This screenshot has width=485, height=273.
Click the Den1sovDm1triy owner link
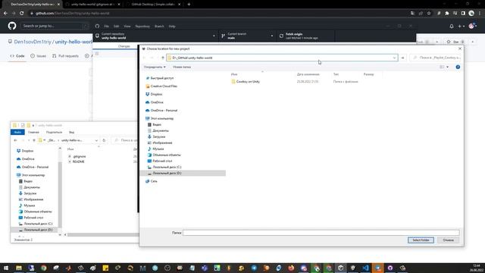tap(33, 42)
